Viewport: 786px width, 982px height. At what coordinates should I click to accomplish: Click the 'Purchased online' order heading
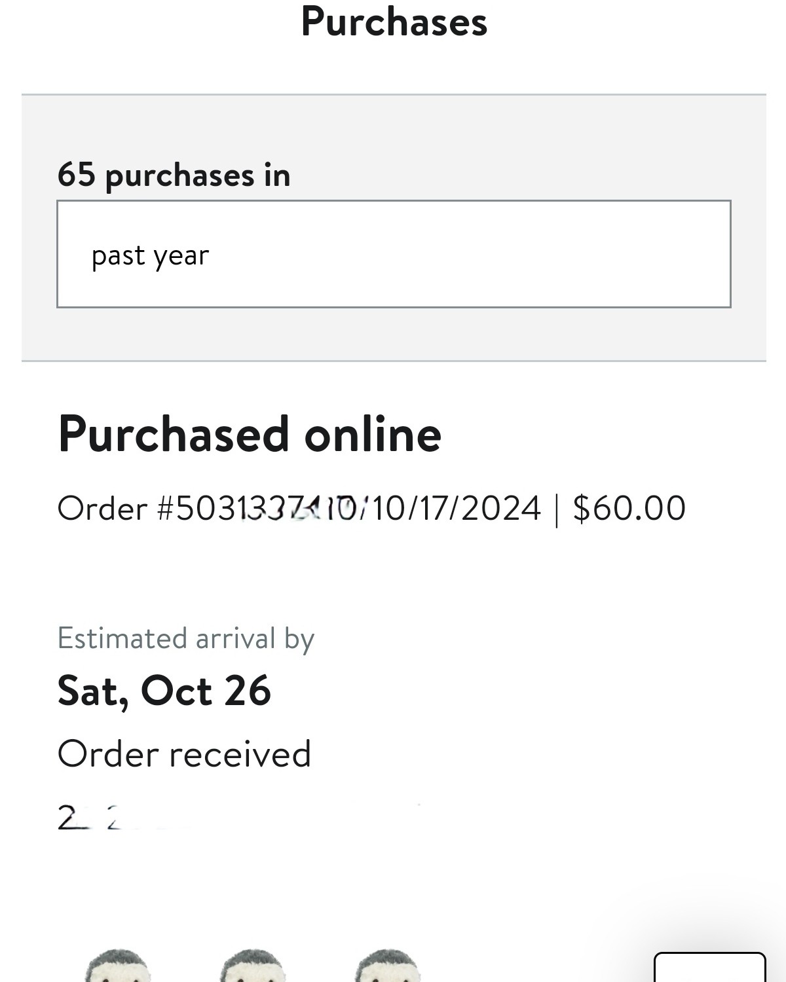(250, 435)
